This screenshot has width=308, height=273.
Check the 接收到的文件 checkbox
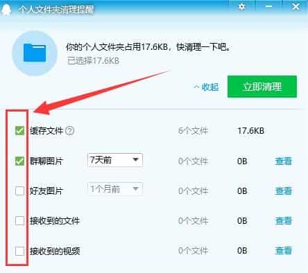click(x=19, y=221)
